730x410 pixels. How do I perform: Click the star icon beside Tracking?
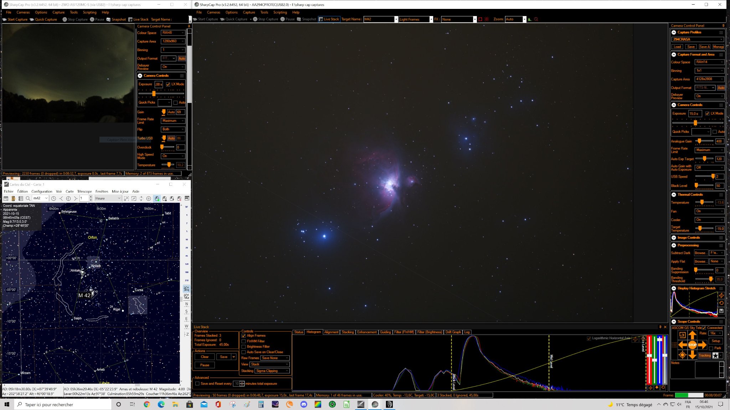click(x=715, y=355)
